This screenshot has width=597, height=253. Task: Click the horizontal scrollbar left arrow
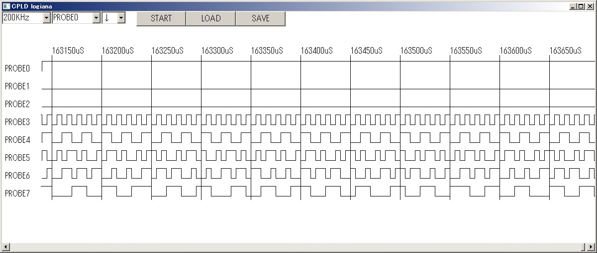[x=5, y=247]
